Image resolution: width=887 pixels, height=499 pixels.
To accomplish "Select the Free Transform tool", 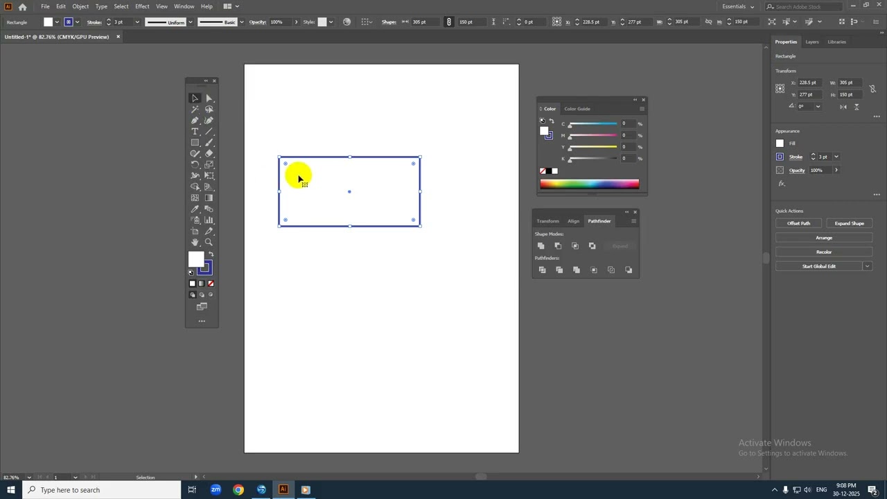I will point(209,176).
